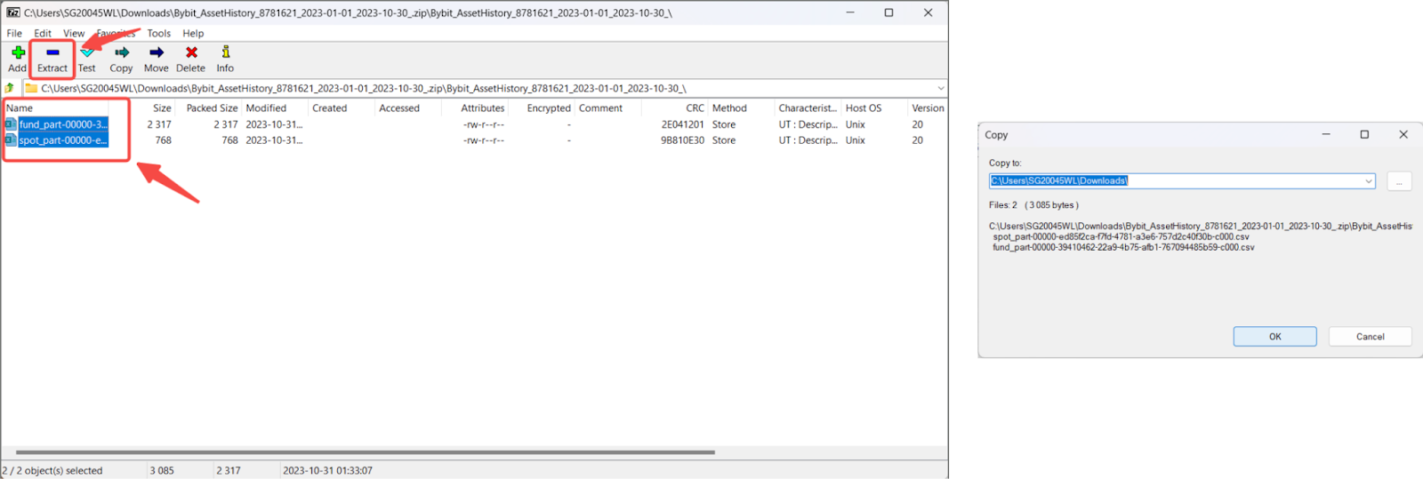Hit the red Delete icon
1423x479 pixels.
[190, 59]
